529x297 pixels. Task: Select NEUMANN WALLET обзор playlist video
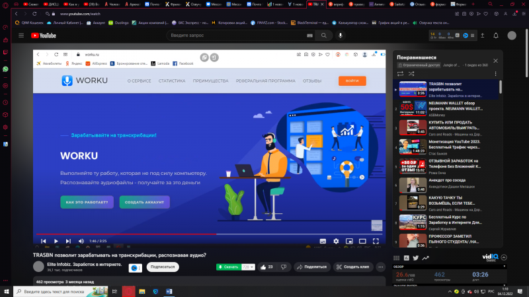click(x=445, y=108)
